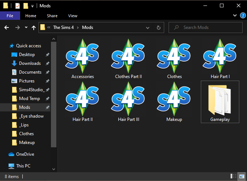This screenshot has width=247, height=181.
Task: Click the '8 items' status text
Action: pyautogui.click(x=12, y=177)
